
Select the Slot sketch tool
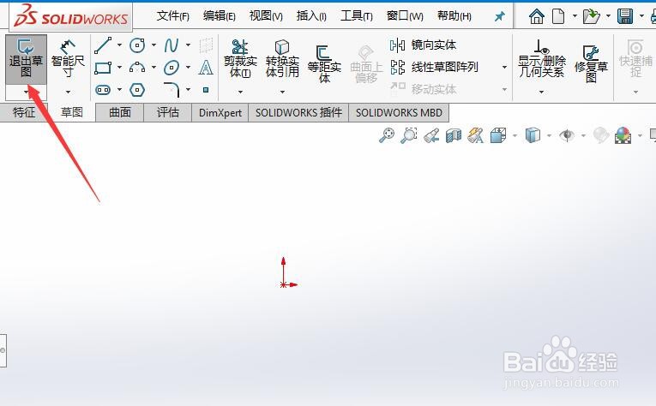(x=103, y=90)
